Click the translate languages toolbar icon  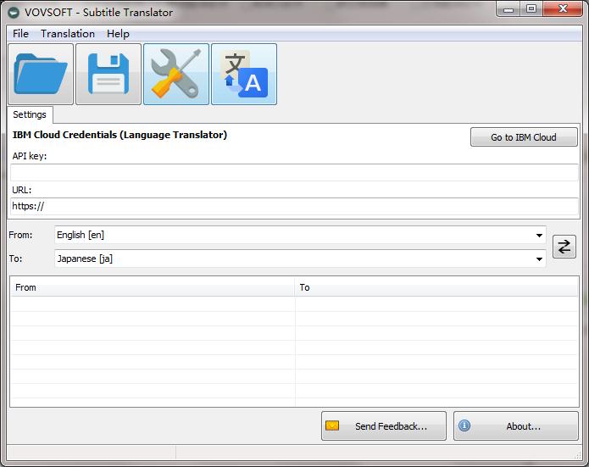tap(244, 75)
